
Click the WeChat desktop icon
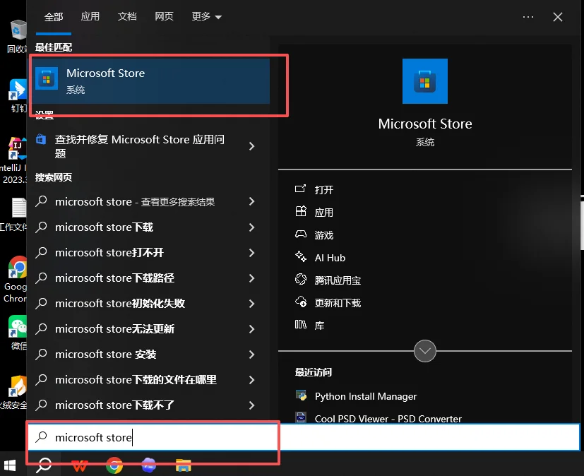[18, 326]
